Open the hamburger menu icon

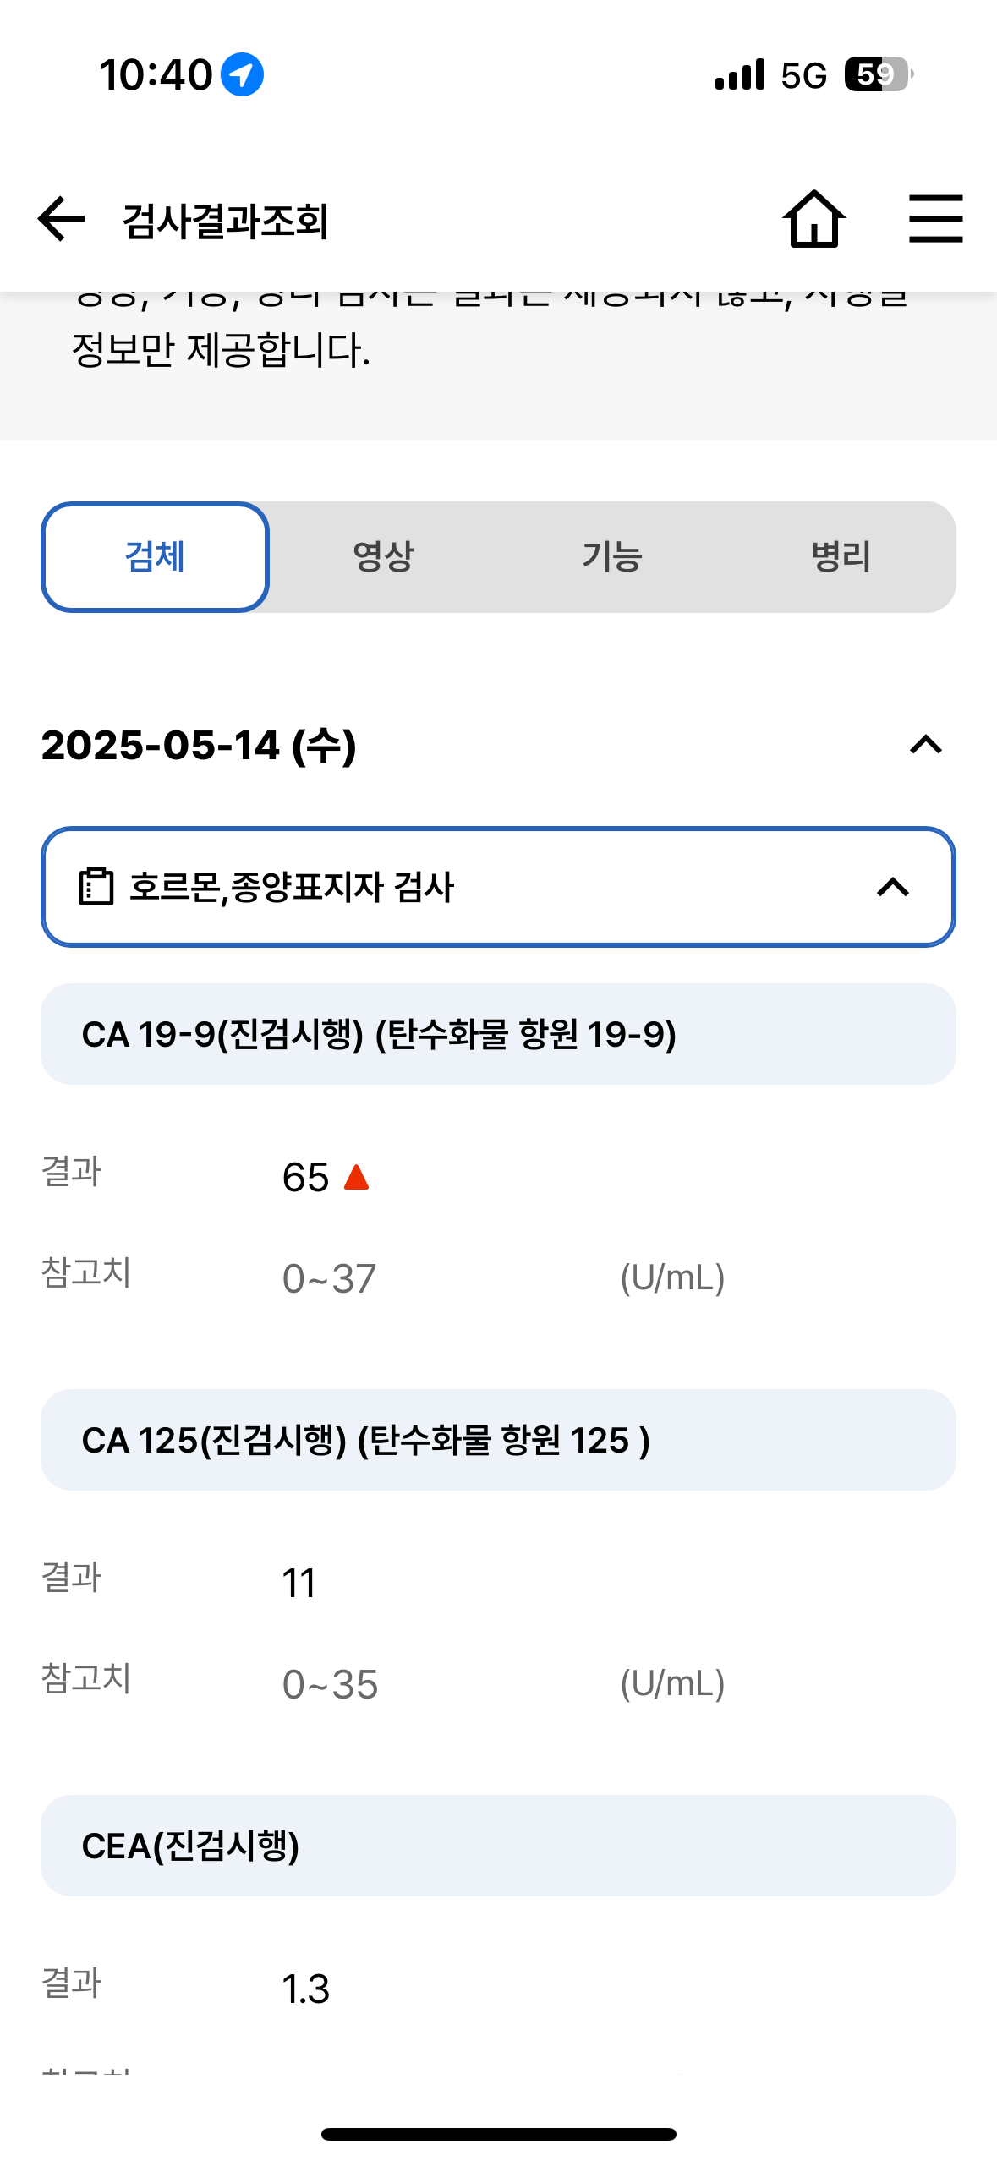click(x=935, y=218)
